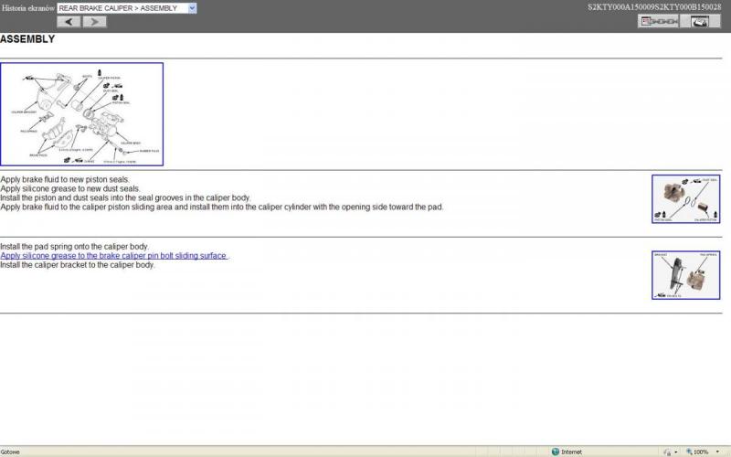Click the 'Historia ekranów' label
Viewport: 731px width, 457px height.
click(28, 8)
